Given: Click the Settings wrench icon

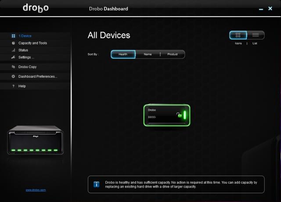Looking at the screenshot, I should (x=13, y=57).
